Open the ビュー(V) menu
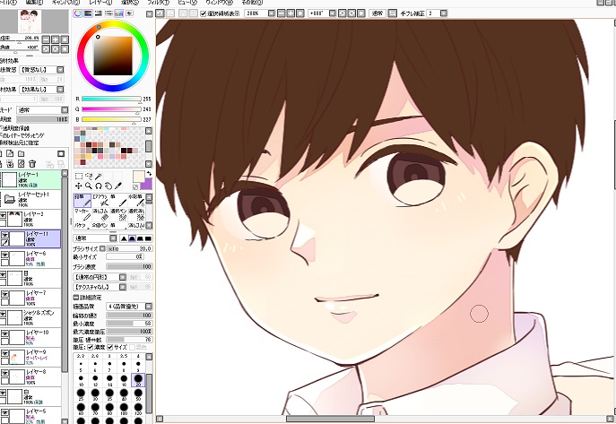Screen dimensions: 616x424 click(187, 2)
